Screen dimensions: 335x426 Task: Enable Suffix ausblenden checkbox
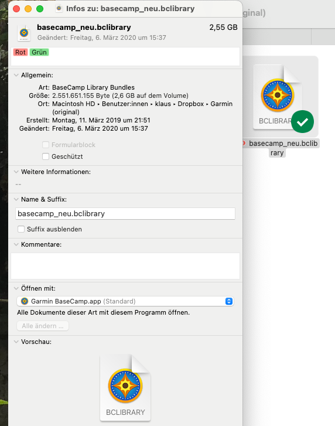[21, 229]
